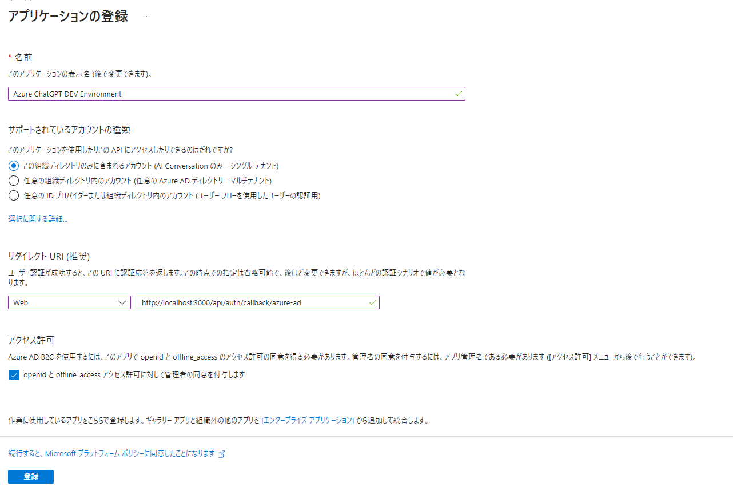Screen dimensions: 733x491
Task: Click the 登録 button
Action: [x=31, y=476]
